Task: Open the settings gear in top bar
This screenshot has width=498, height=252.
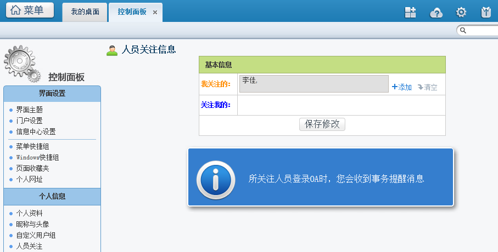Action: [461, 13]
